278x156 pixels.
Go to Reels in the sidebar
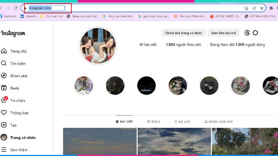pos(4,88)
